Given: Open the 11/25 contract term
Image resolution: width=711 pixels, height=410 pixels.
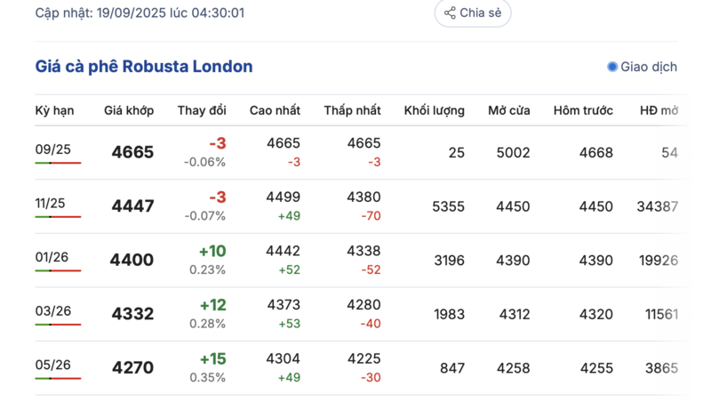Looking at the screenshot, I should pos(50,204).
